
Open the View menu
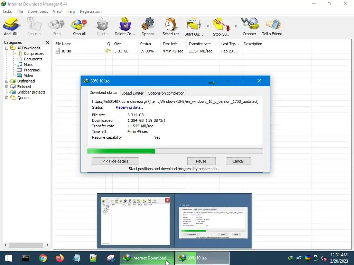point(57,11)
